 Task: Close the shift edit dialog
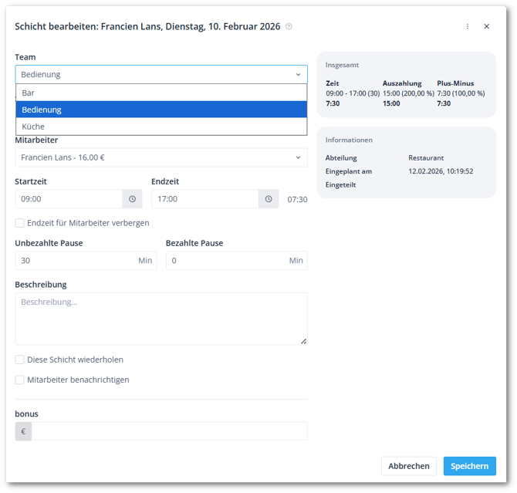click(x=487, y=26)
